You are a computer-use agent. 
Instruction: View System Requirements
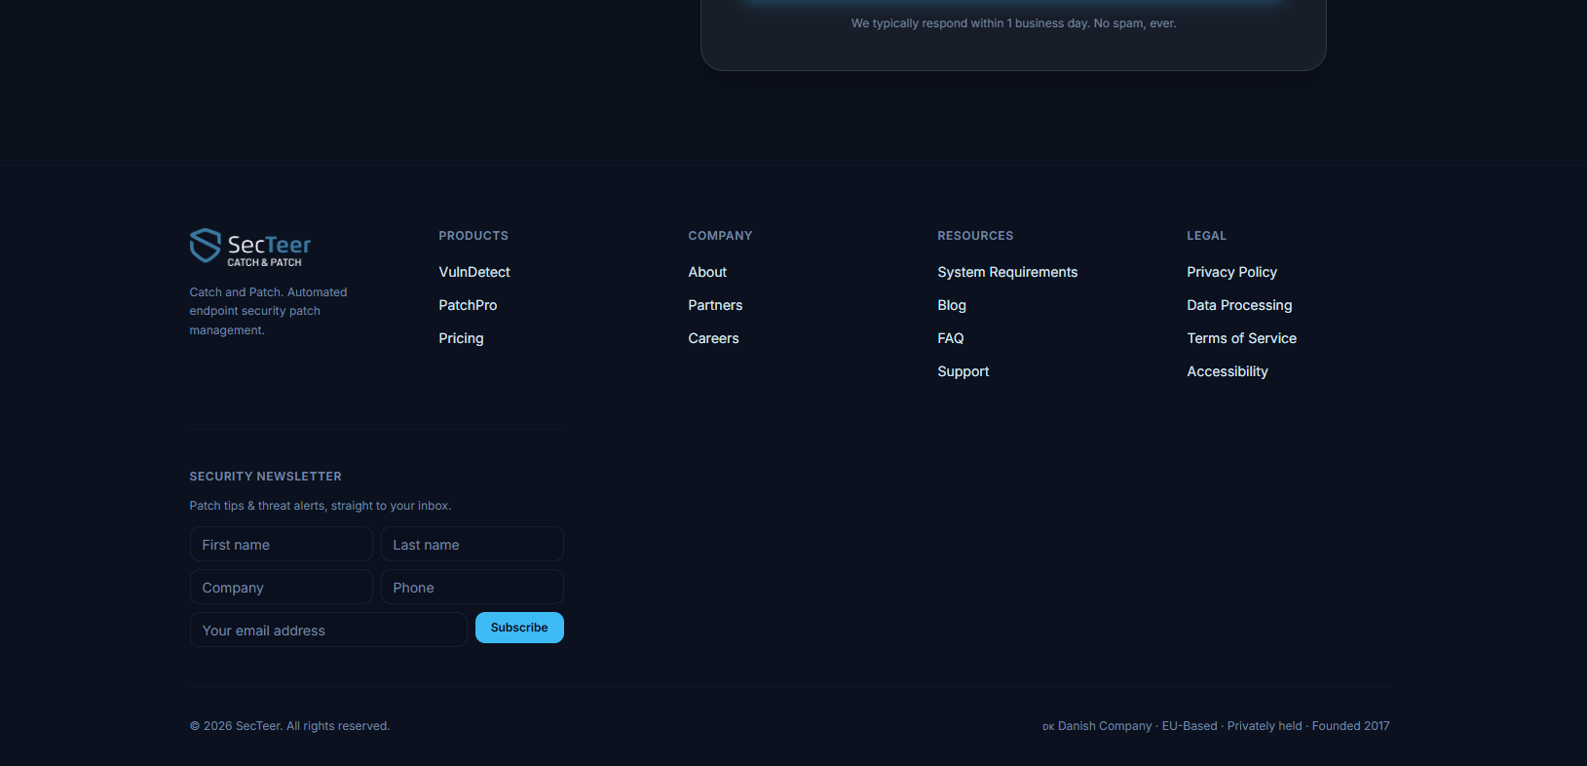1007,272
